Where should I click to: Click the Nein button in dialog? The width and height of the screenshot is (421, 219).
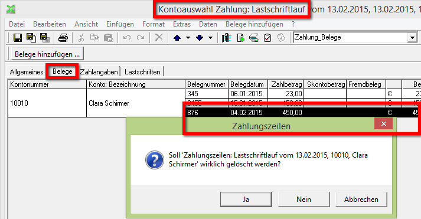click(303, 200)
